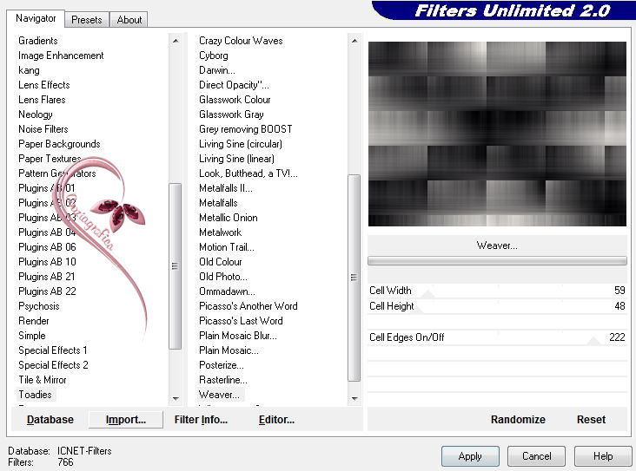Select the Ommadawn... filter

point(227,291)
